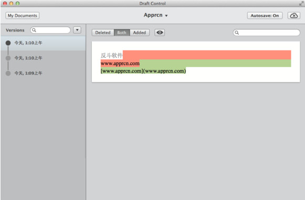Toggle the eye preview button
Screen dimensions: 305x200
(x=160, y=33)
